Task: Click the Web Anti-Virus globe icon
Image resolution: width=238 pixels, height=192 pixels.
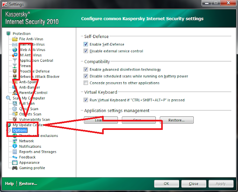Action: [15, 49]
